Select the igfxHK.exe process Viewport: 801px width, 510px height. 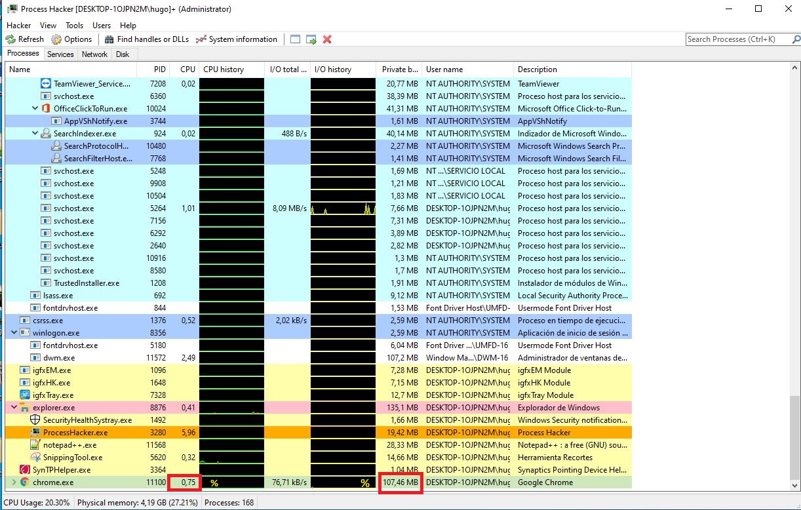click(319, 383)
